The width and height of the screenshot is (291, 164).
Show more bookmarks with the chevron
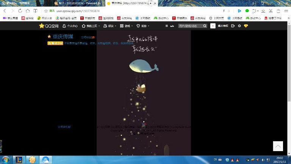pos(288,18)
